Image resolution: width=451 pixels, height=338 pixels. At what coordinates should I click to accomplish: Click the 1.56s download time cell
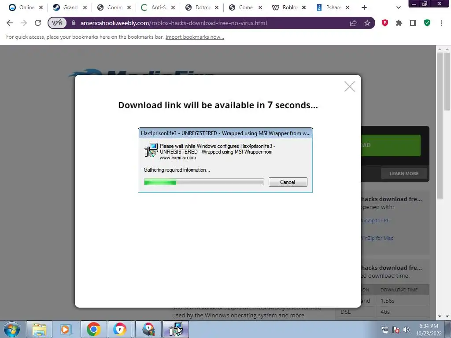[x=403, y=301]
